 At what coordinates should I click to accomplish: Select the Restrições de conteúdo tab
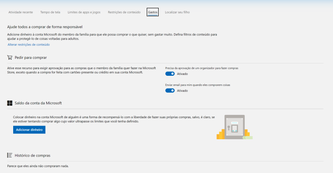[x=124, y=12]
